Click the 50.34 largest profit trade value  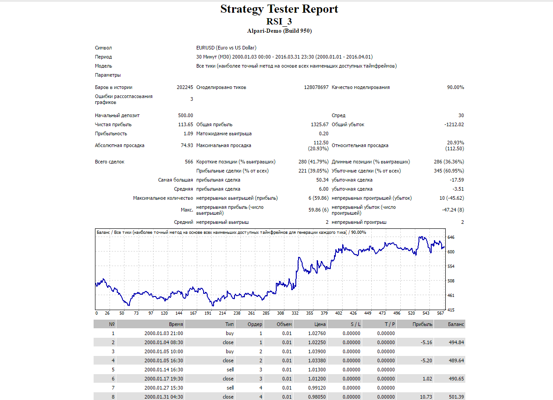[322, 180]
